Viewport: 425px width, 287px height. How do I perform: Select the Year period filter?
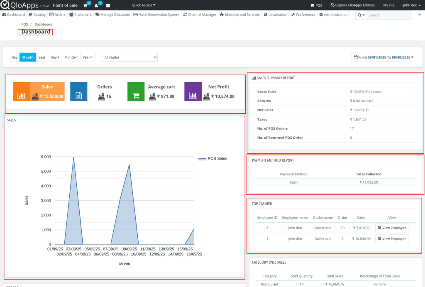(42, 57)
